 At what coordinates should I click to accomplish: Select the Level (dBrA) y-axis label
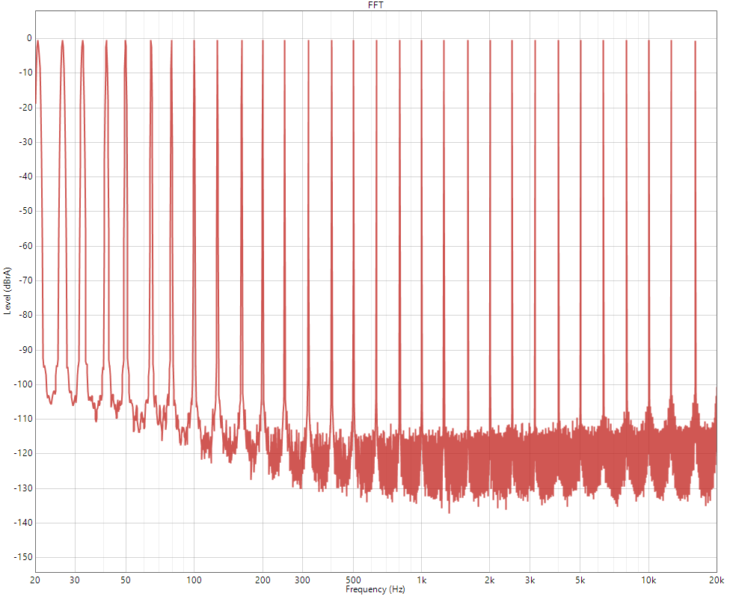(7, 290)
